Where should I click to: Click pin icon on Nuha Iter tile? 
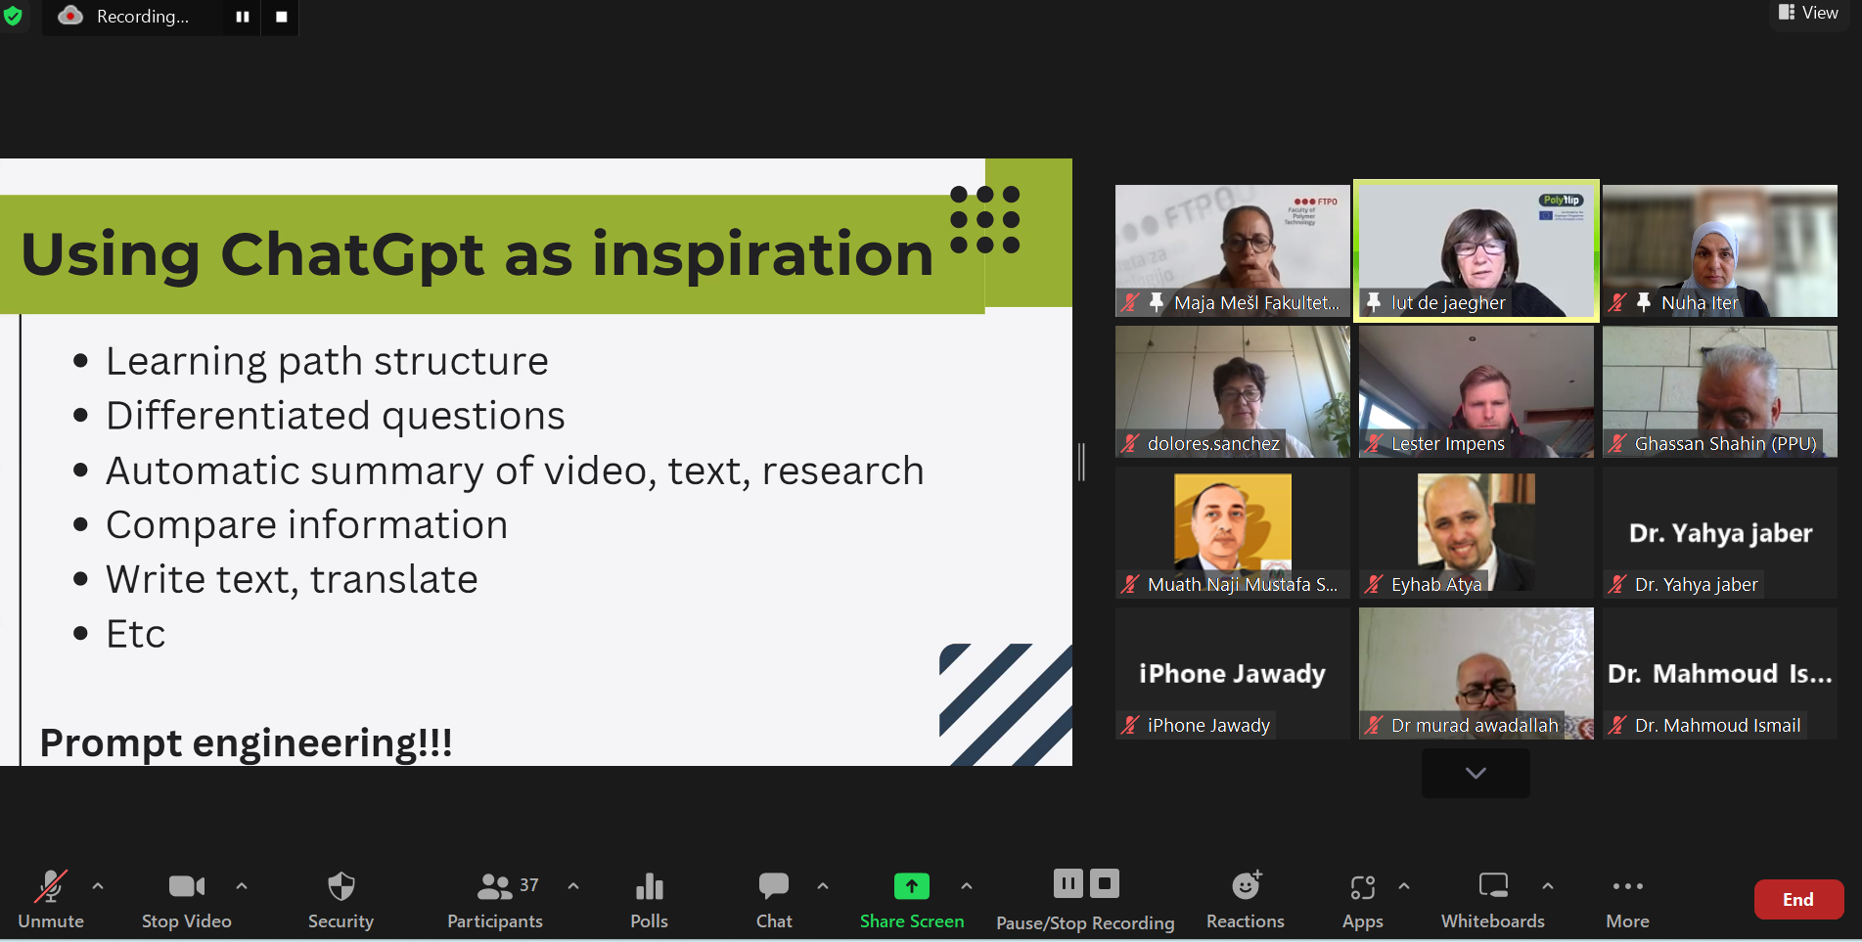1644,302
